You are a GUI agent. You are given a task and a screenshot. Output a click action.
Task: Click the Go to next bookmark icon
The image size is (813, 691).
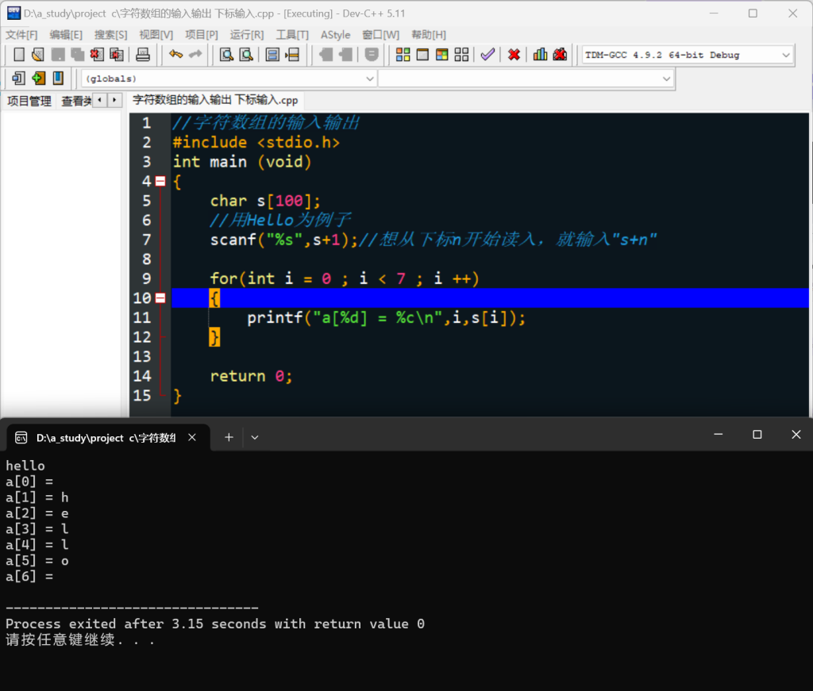(346, 55)
